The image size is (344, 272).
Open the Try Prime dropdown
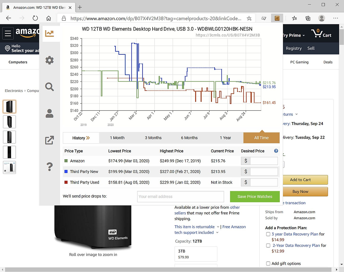click(293, 35)
